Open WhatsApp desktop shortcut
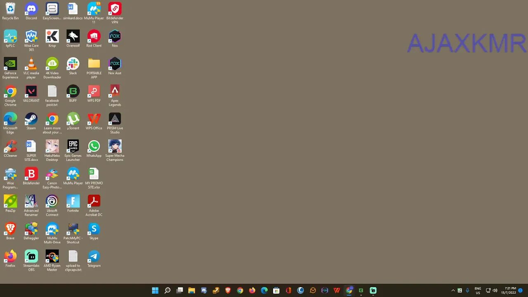Viewport: 528px width, 297px height. click(94, 148)
